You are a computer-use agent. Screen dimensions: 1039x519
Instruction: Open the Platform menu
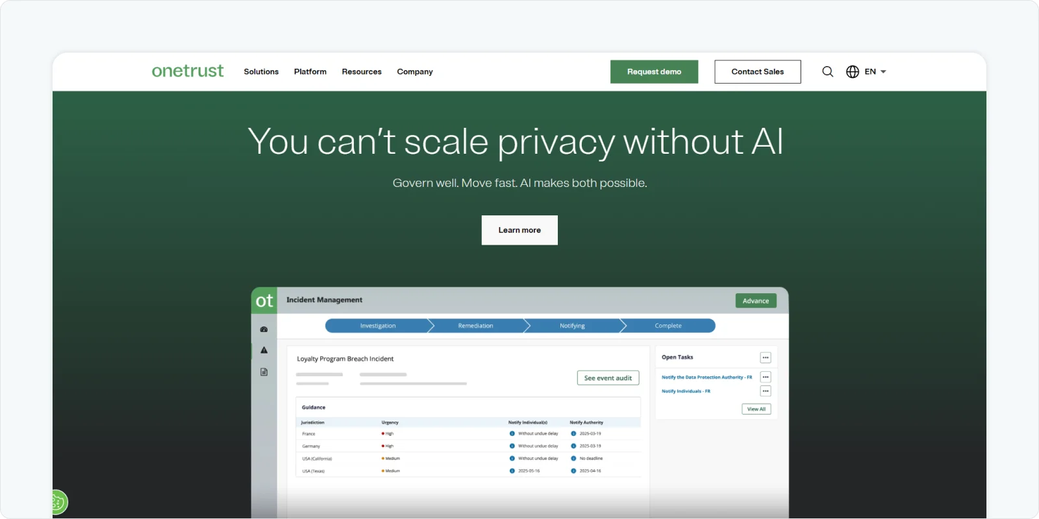pyautogui.click(x=310, y=71)
